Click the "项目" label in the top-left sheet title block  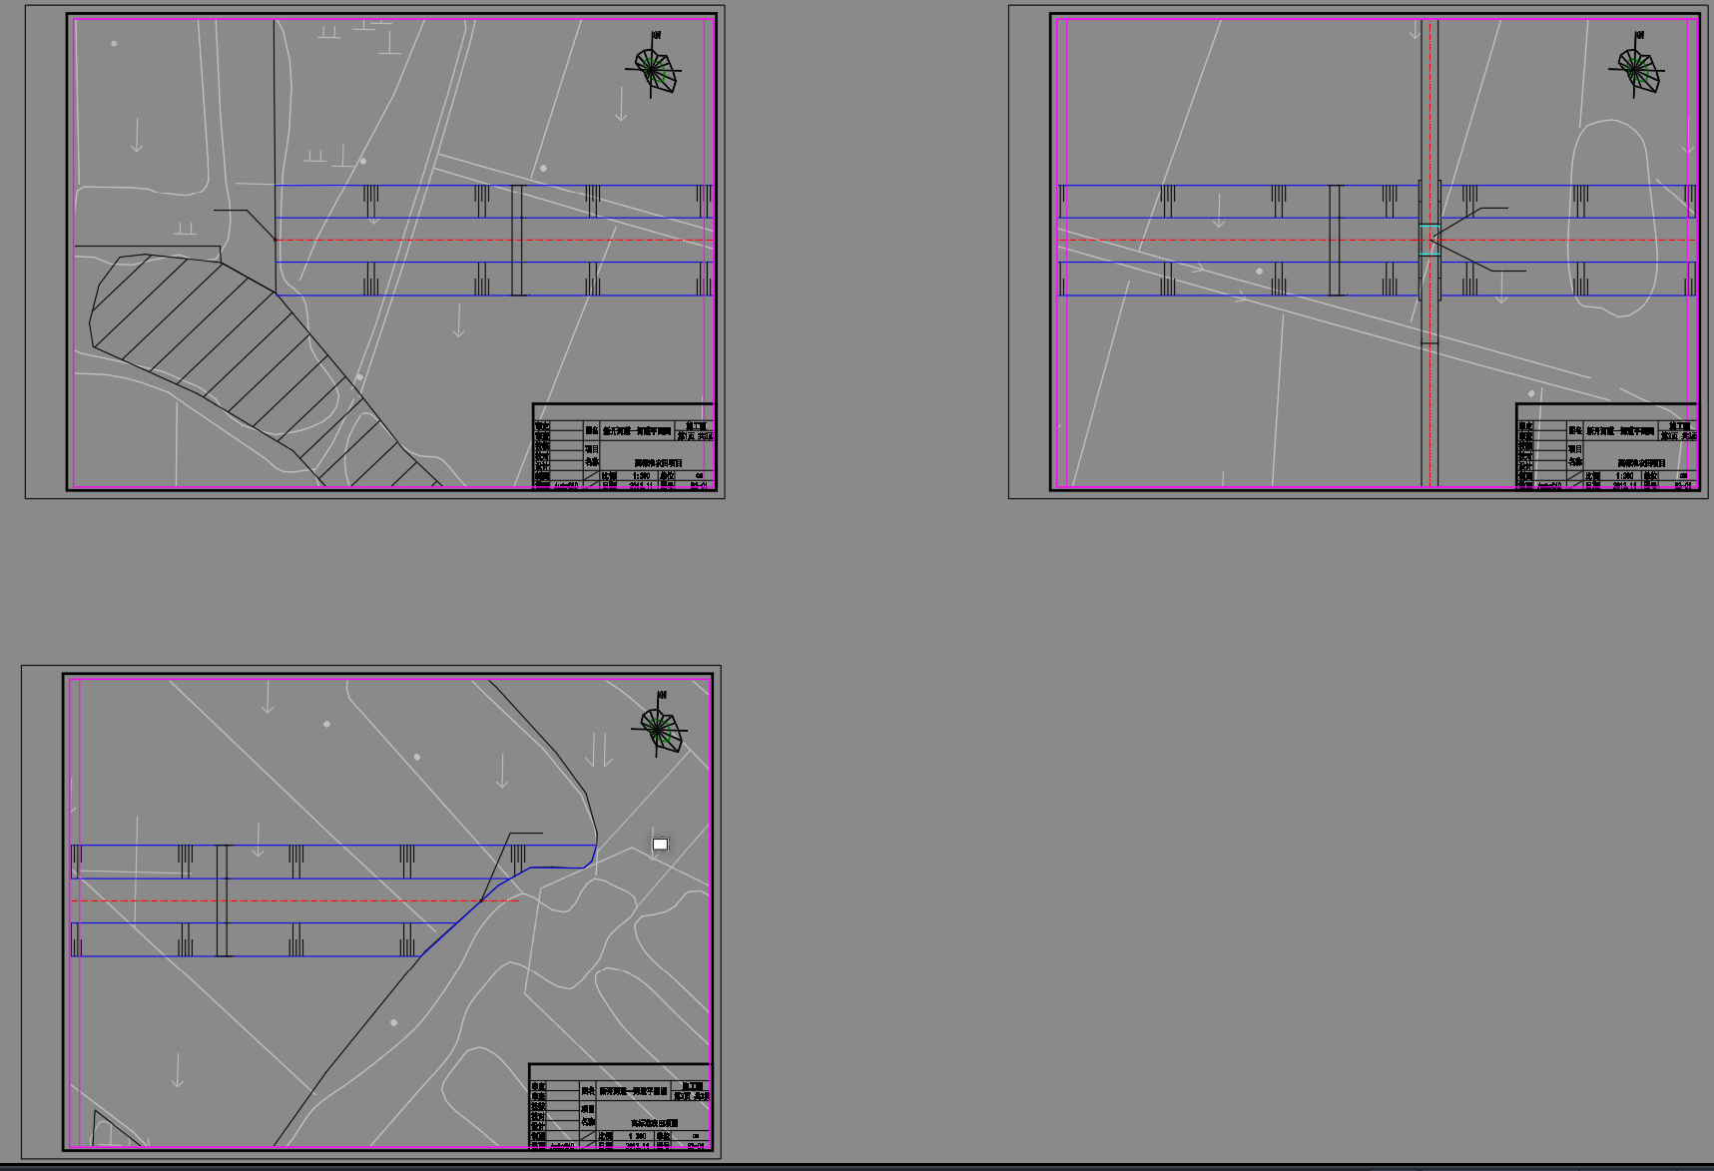(592, 449)
